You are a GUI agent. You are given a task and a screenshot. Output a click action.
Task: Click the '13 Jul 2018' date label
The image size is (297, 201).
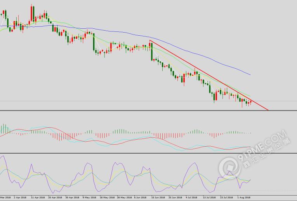pyautogui.click(x=209, y=198)
